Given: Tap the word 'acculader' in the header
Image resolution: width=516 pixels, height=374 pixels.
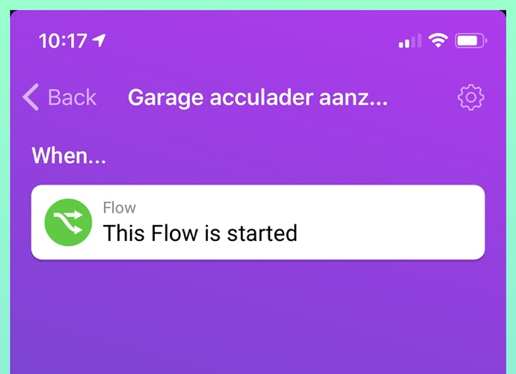Looking at the screenshot, I should tap(261, 97).
